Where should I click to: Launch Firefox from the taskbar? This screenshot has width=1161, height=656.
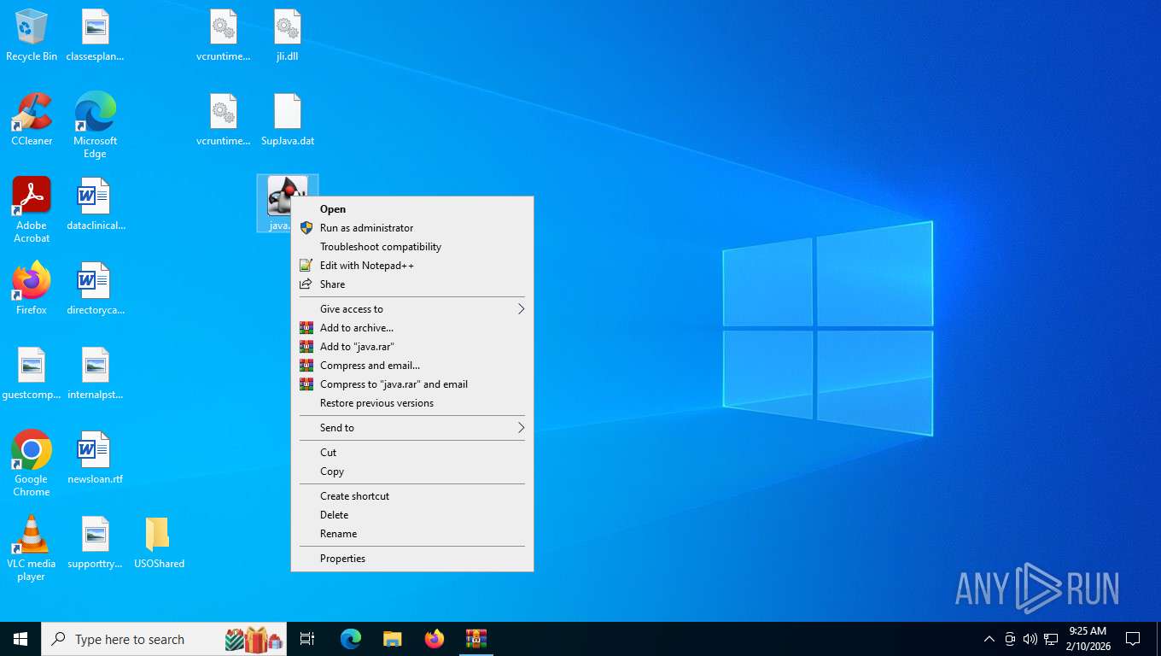[435, 639]
